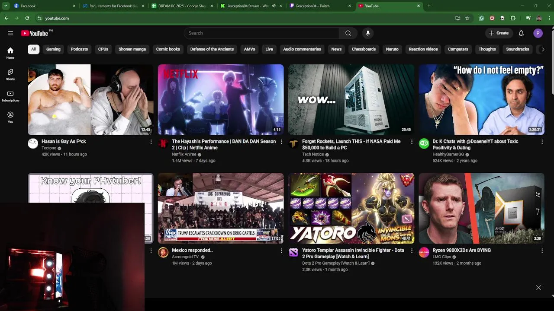This screenshot has width=554, height=311.
Task: Open more options for Forget Rockets video
Action: 412,142
